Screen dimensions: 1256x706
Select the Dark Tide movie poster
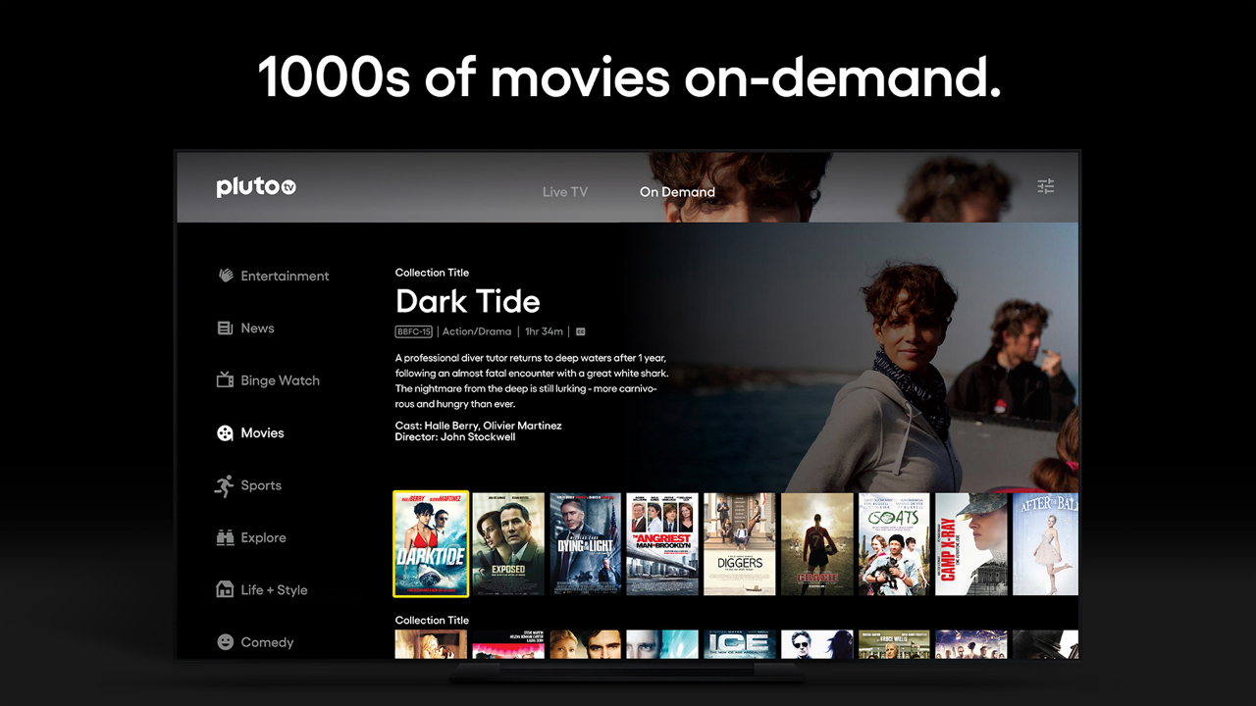pyautogui.click(x=431, y=544)
